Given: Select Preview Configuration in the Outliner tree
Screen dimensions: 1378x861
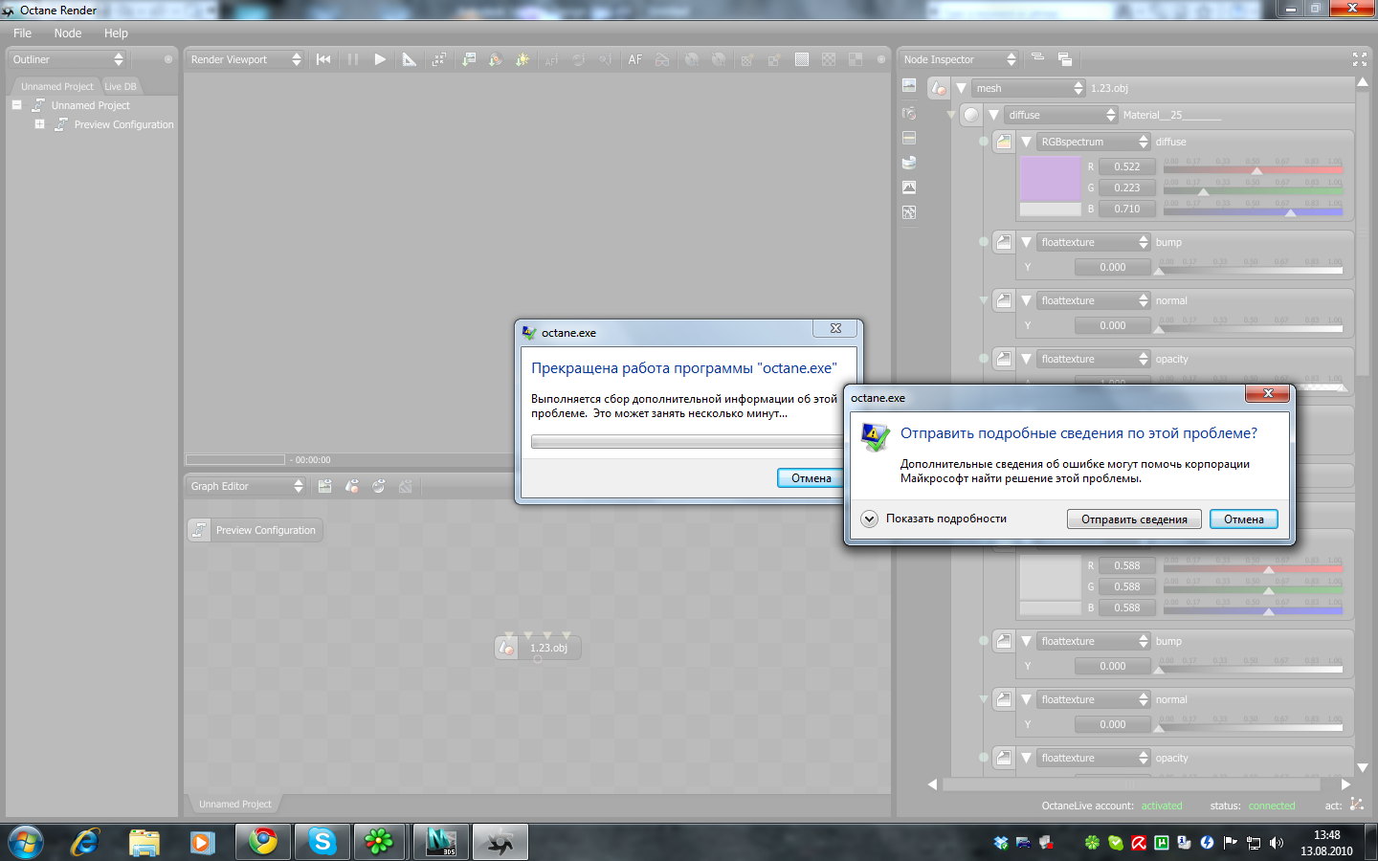Looking at the screenshot, I should [x=124, y=124].
